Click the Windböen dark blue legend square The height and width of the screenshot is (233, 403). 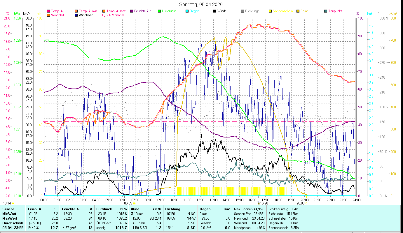click(76, 15)
